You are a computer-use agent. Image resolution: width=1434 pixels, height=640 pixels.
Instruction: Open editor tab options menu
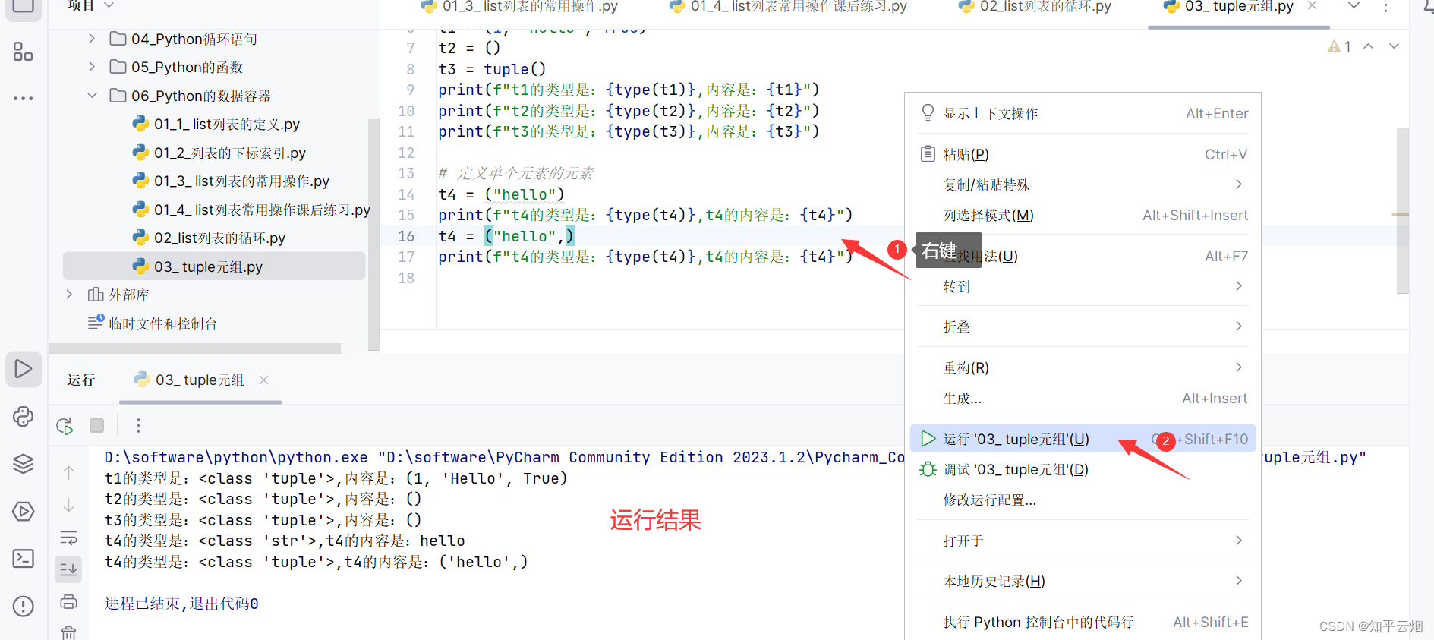1385,7
